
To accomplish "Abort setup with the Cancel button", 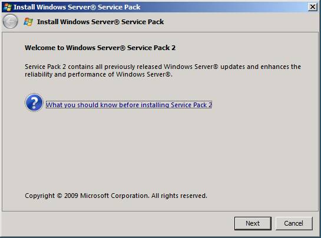I will point(294,223).
